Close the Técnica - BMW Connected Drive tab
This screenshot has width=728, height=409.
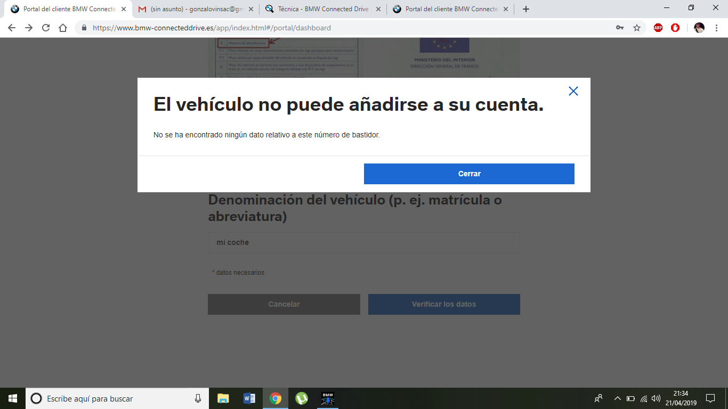tap(378, 9)
